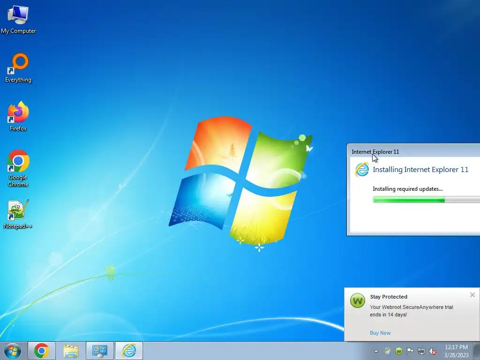Click the green installation progress bar
This screenshot has height=360, width=480.
[426, 200]
